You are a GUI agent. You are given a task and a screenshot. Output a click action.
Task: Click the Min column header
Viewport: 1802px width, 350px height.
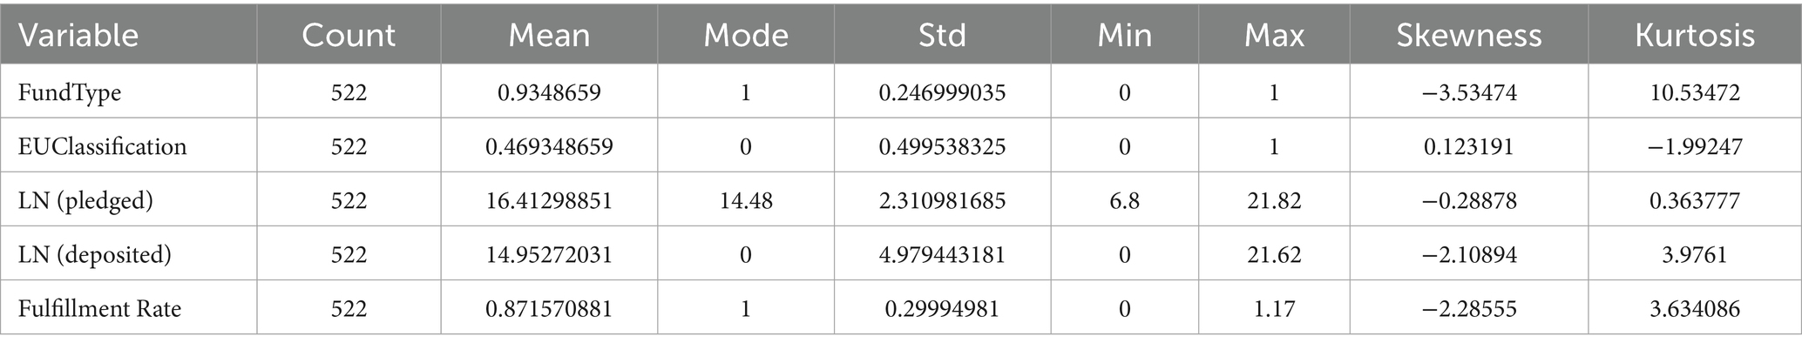pos(1124,35)
